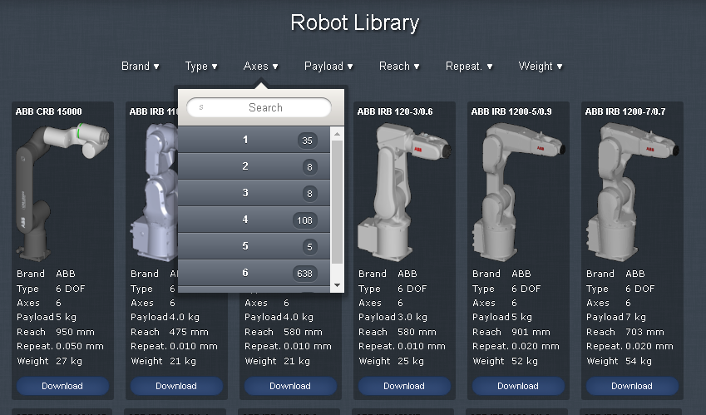The height and width of the screenshot is (415, 706).
Task: Click the 901 mm reach value
Action: (531, 332)
